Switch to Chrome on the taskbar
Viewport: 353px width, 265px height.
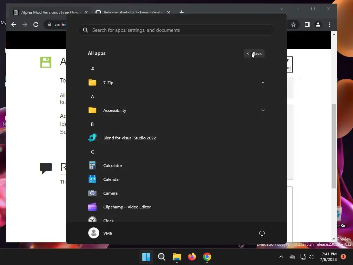click(207, 257)
